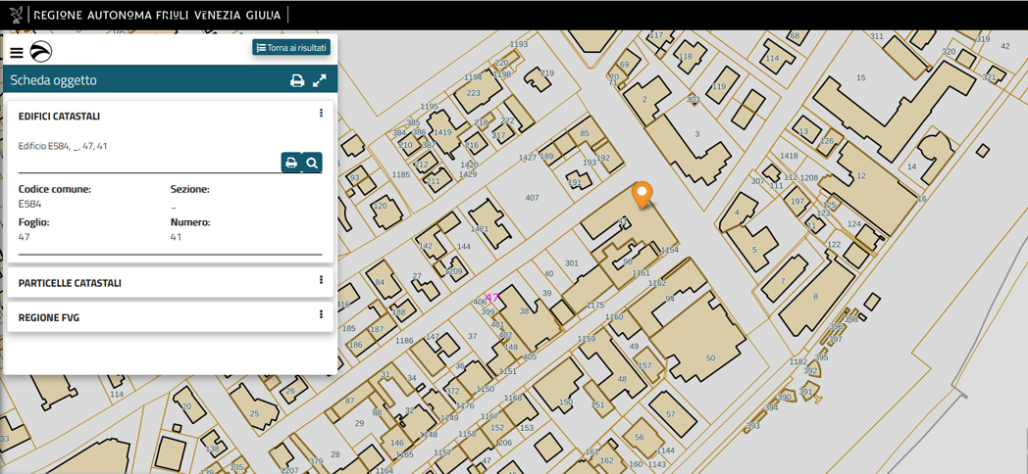Image resolution: width=1028 pixels, height=474 pixels.
Task: Select parcel 50 building on map
Action: coord(710,358)
